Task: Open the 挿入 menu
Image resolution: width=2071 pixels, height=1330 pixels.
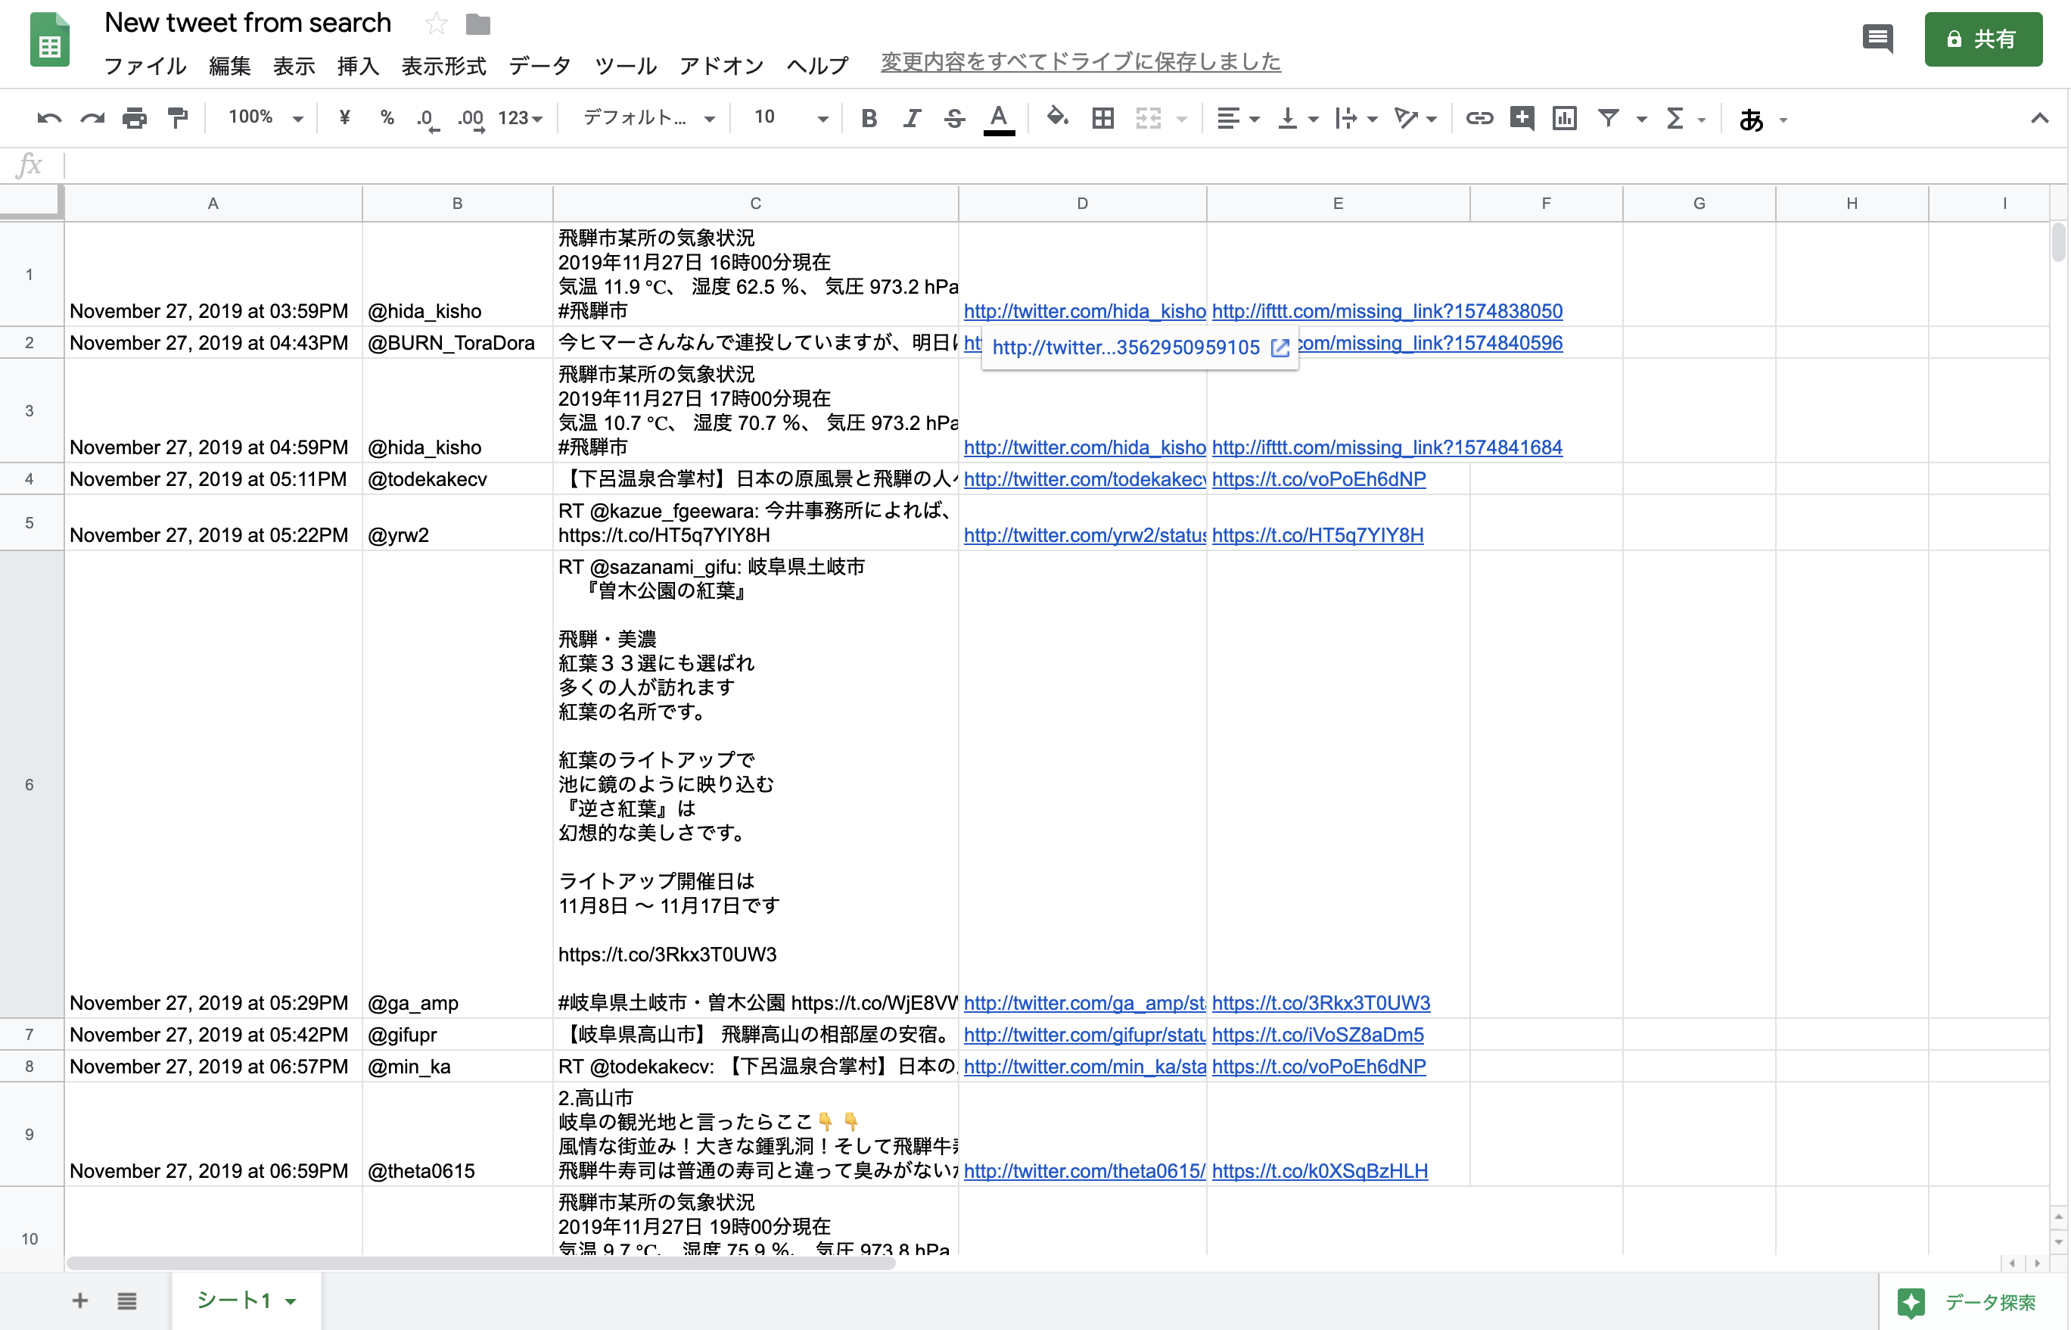Action: tap(358, 66)
